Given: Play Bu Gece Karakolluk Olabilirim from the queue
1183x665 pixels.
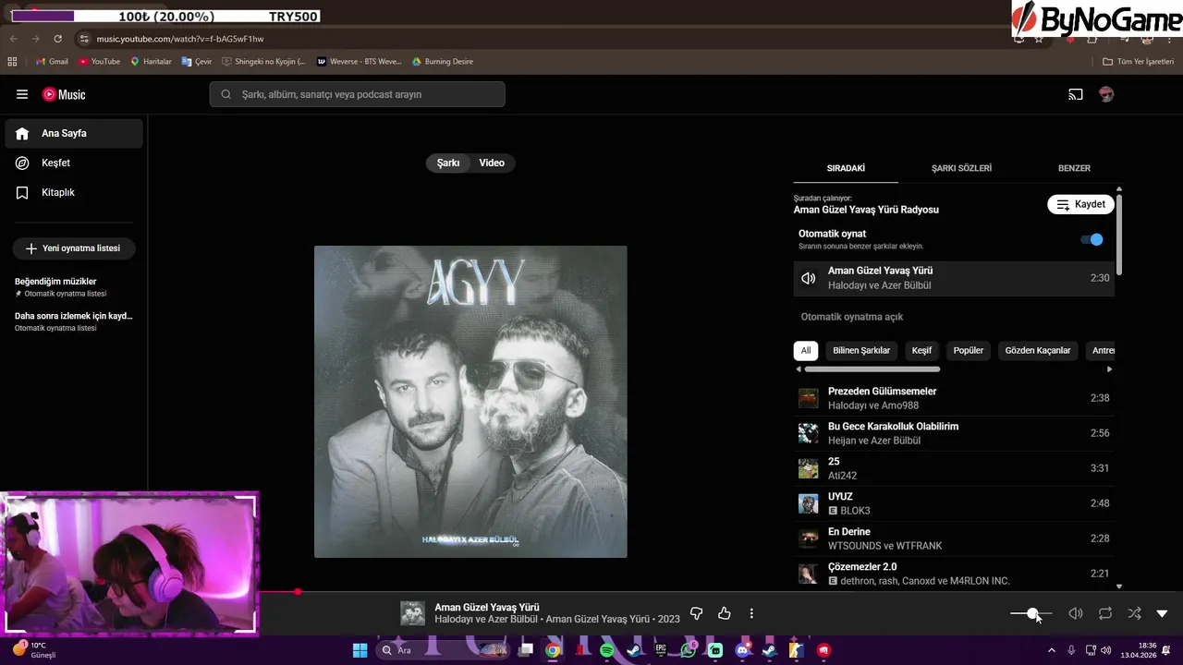Looking at the screenshot, I should tap(954, 433).
